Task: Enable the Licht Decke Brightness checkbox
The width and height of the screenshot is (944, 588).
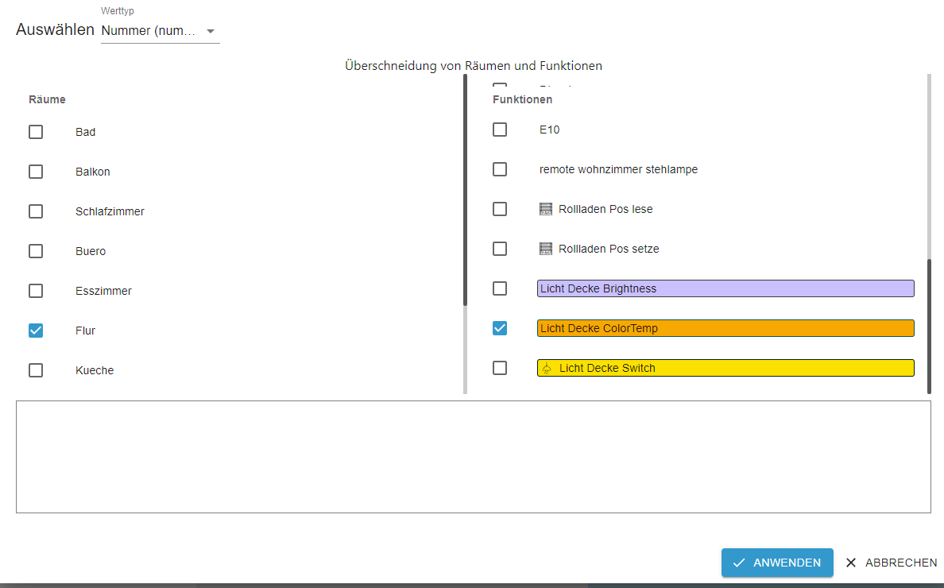Action: click(x=500, y=288)
